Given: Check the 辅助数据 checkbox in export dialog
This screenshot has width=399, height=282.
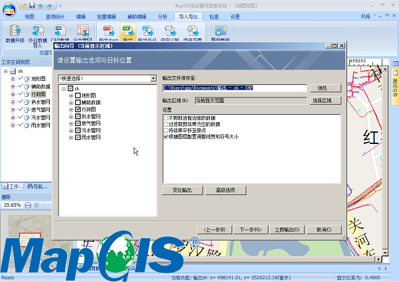Looking at the screenshot, I should tap(78, 102).
